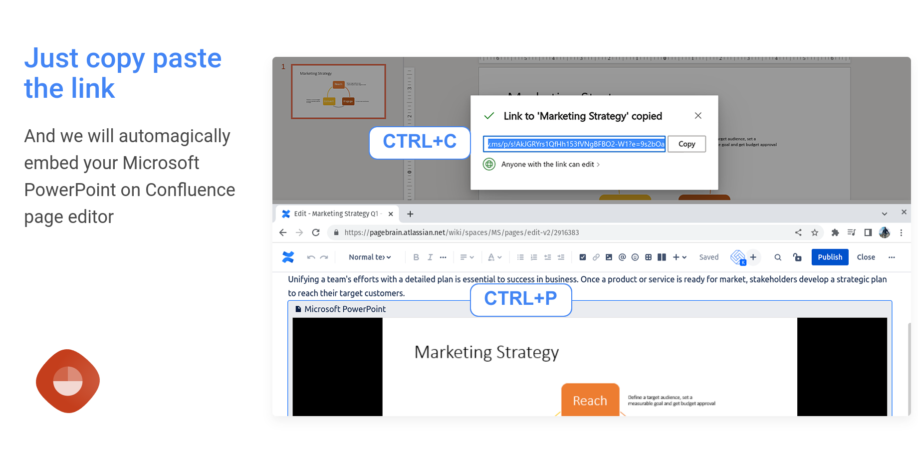Open the insert plus dropdown
This screenshot has height=449, width=918.
click(680, 257)
